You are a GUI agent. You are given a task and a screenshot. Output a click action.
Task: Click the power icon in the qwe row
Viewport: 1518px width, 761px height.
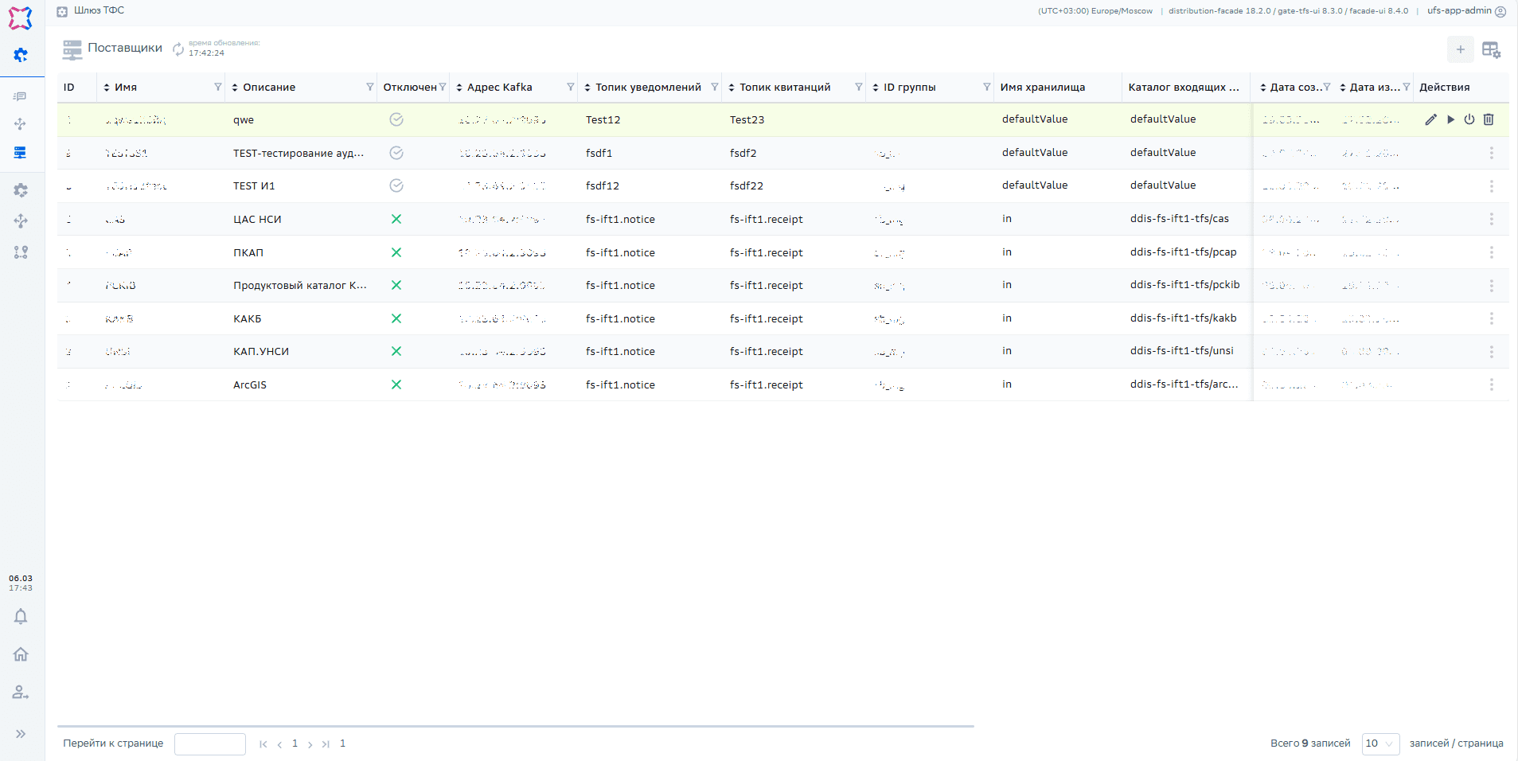[x=1469, y=119]
